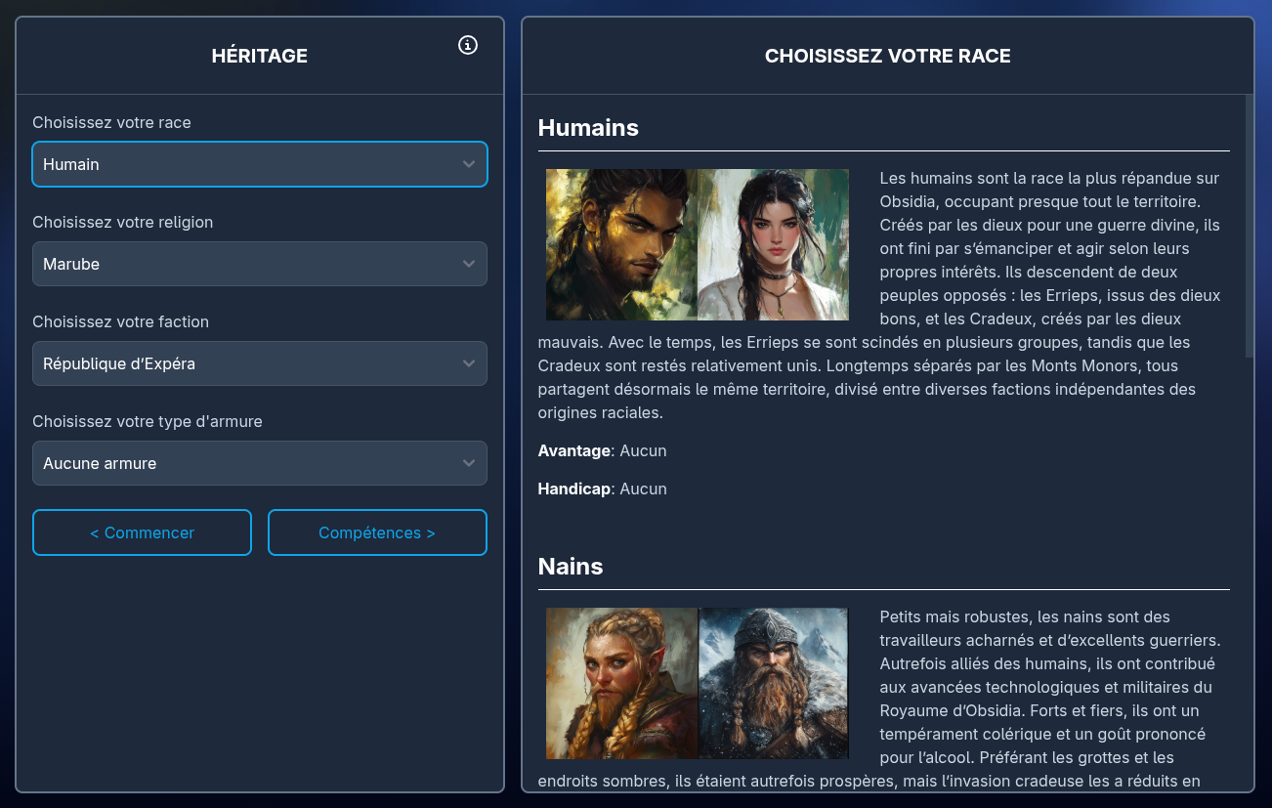Click the chevron on the Aucune armure field
1272x808 pixels.
click(x=469, y=463)
